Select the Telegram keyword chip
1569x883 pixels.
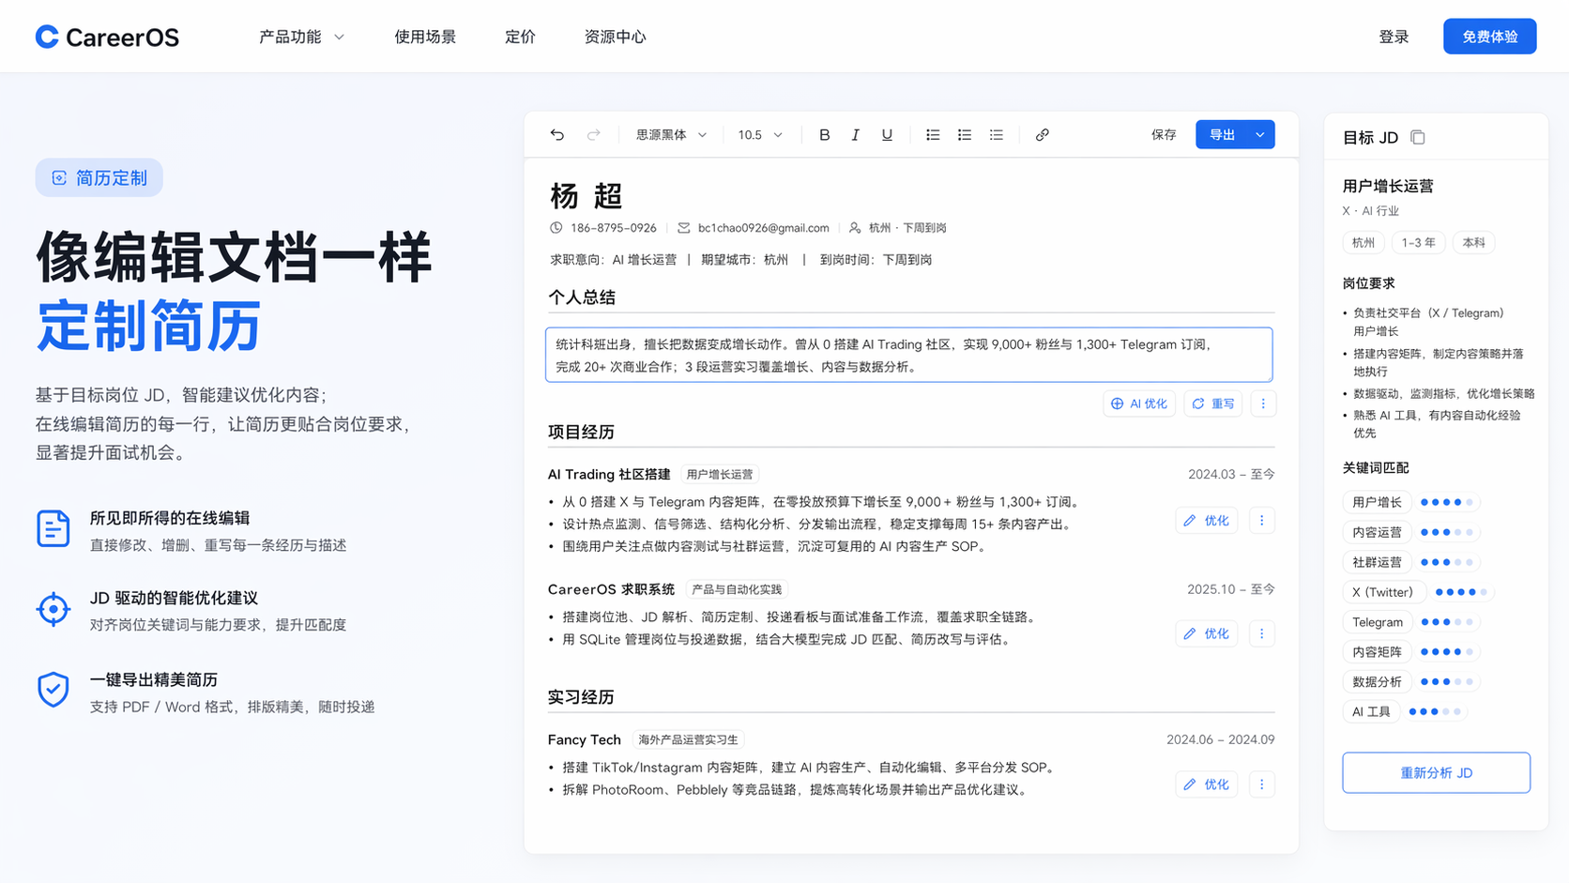1378,622
